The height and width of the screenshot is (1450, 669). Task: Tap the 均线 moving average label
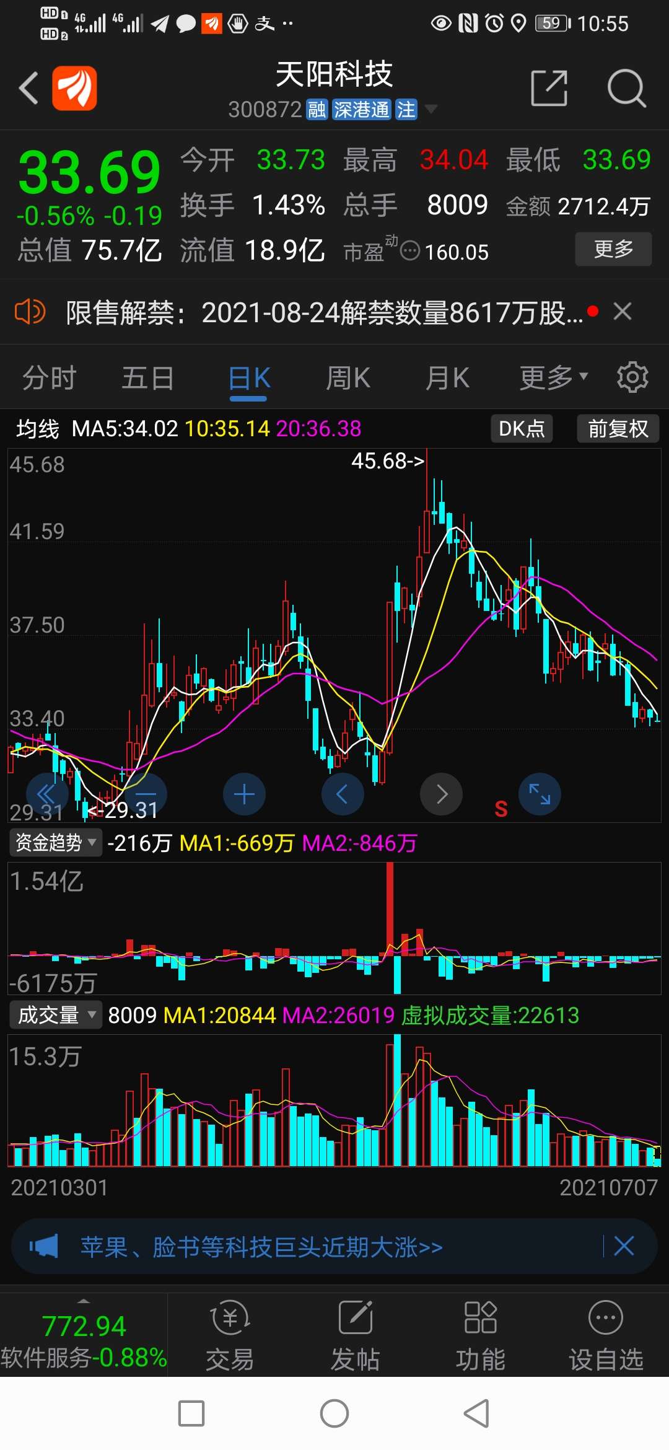point(38,429)
